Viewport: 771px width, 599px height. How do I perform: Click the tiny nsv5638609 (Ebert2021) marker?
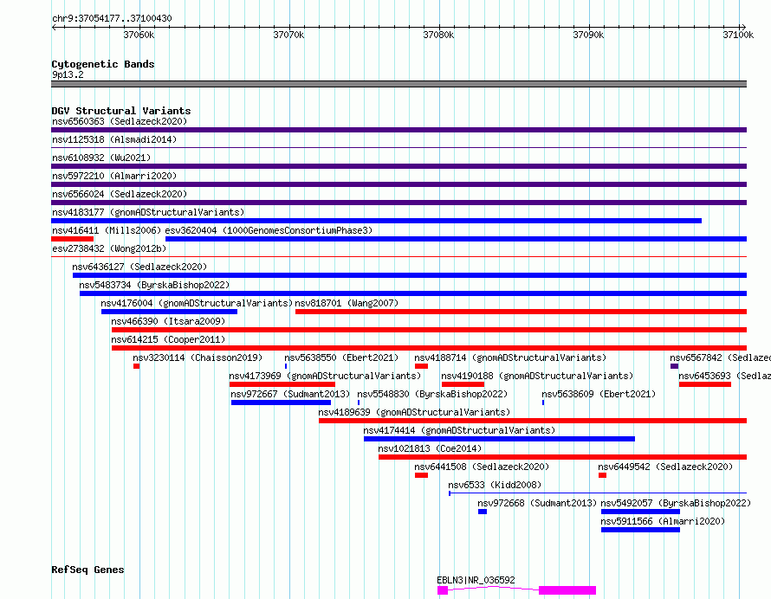543,403
